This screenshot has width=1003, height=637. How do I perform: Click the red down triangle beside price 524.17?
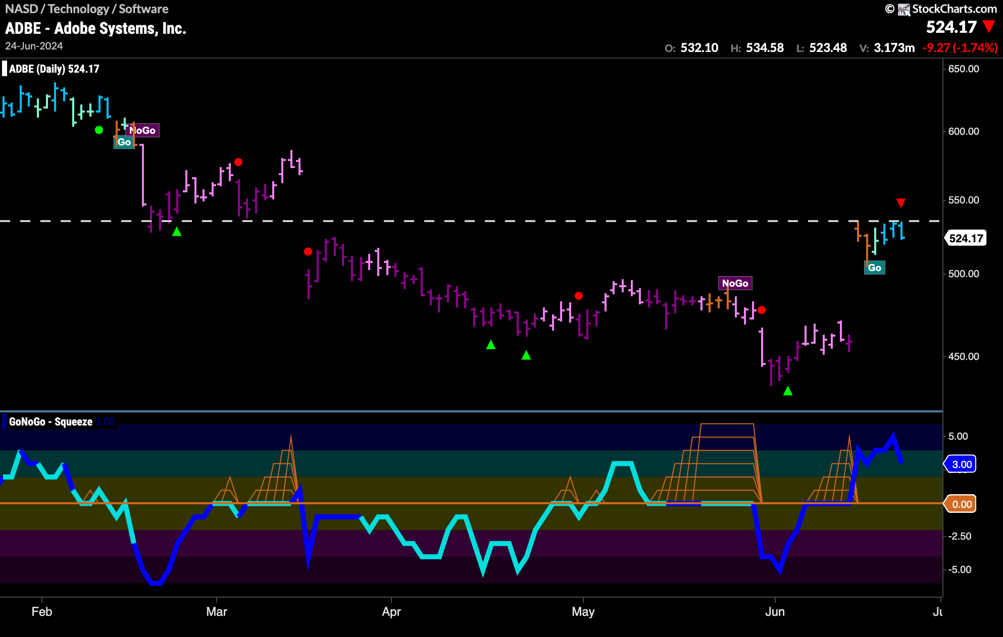click(989, 26)
